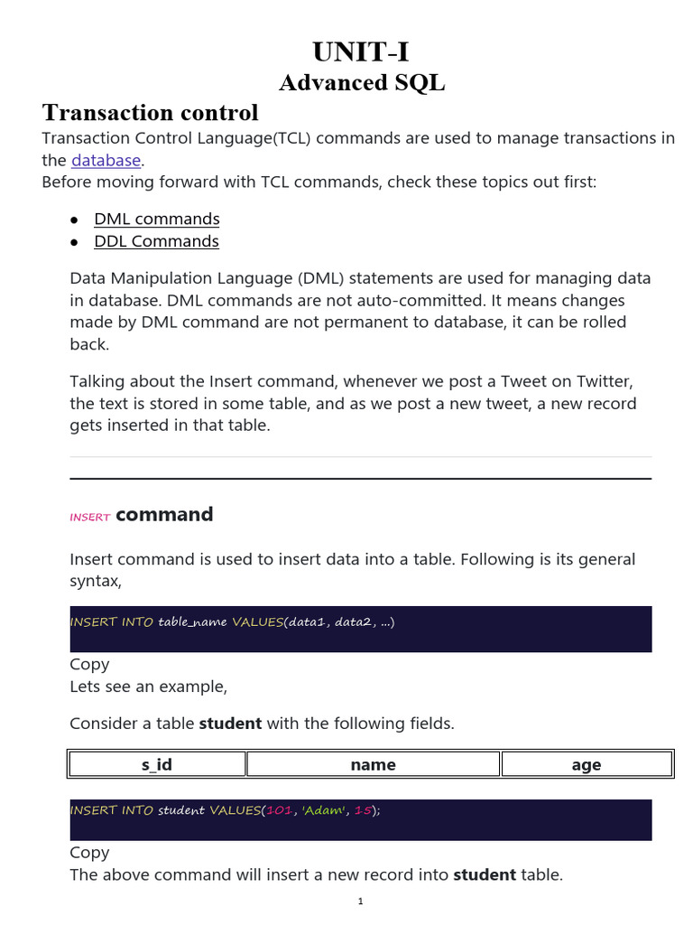Click the Copy text under student insert code
The width and height of the screenshot is (693, 925).
pos(89,853)
